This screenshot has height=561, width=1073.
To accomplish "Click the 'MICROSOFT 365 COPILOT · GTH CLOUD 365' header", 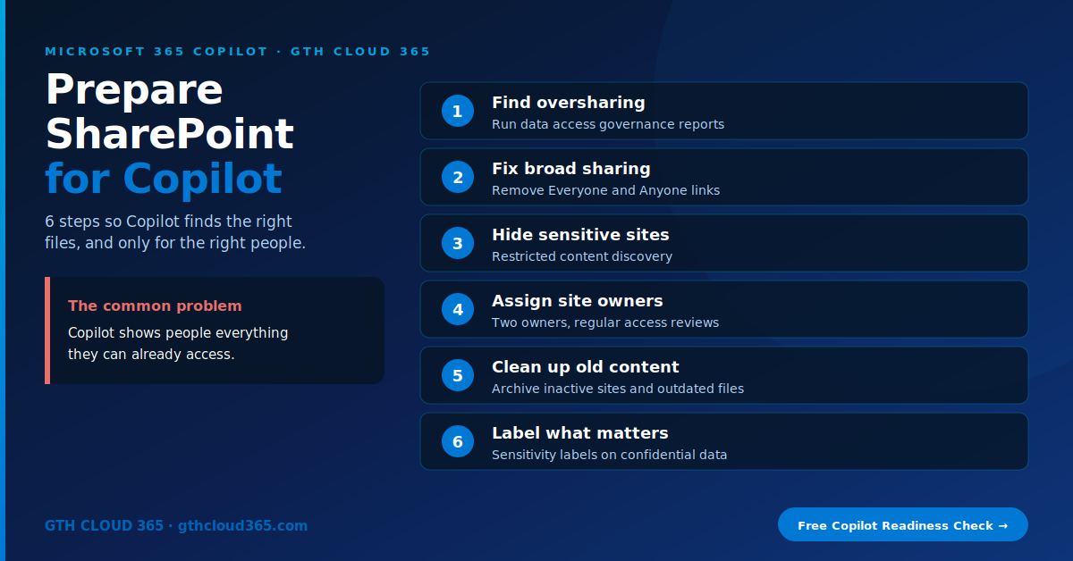I will point(238,51).
